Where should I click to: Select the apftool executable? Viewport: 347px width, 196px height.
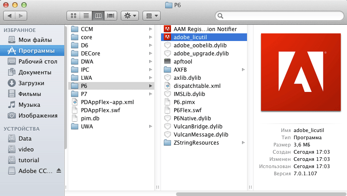(204, 62)
